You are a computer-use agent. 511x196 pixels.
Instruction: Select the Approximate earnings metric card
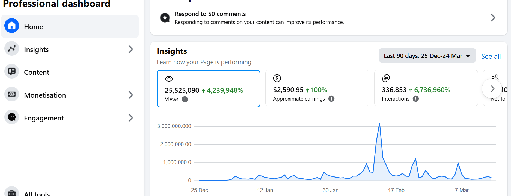(317, 88)
